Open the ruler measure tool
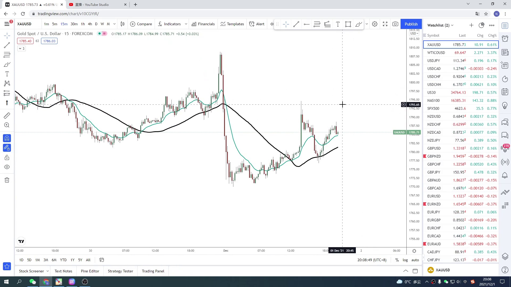The width and height of the screenshot is (511, 287). pyautogui.click(x=7, y=115)
